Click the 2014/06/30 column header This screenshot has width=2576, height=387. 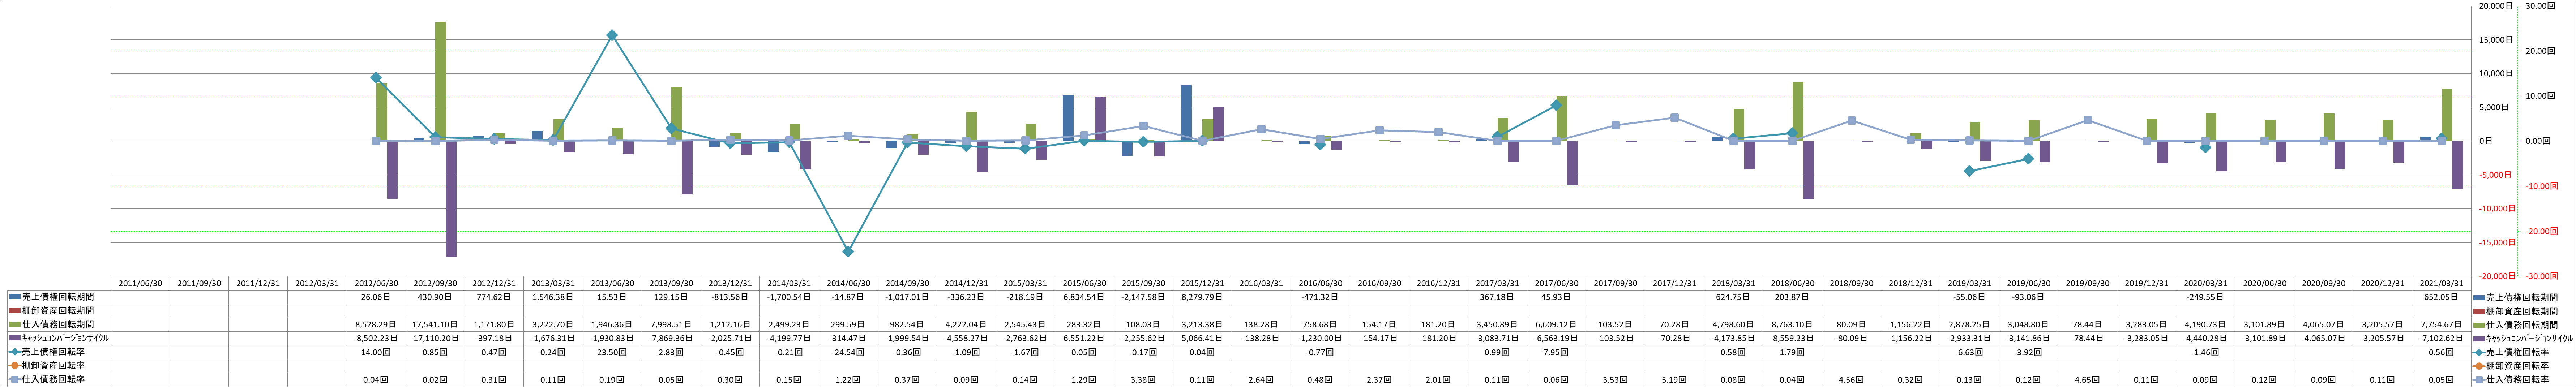[x=848, y=283]
